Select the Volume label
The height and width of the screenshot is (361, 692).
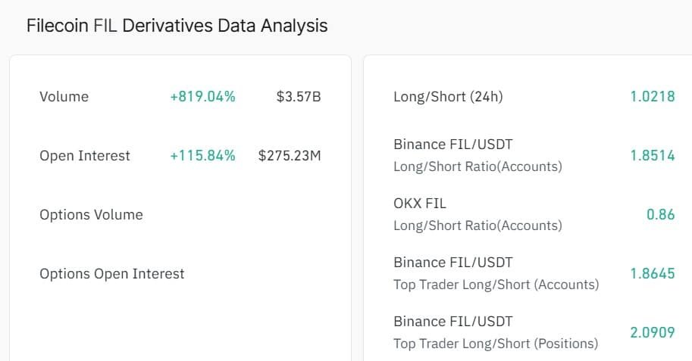[64, 97]
